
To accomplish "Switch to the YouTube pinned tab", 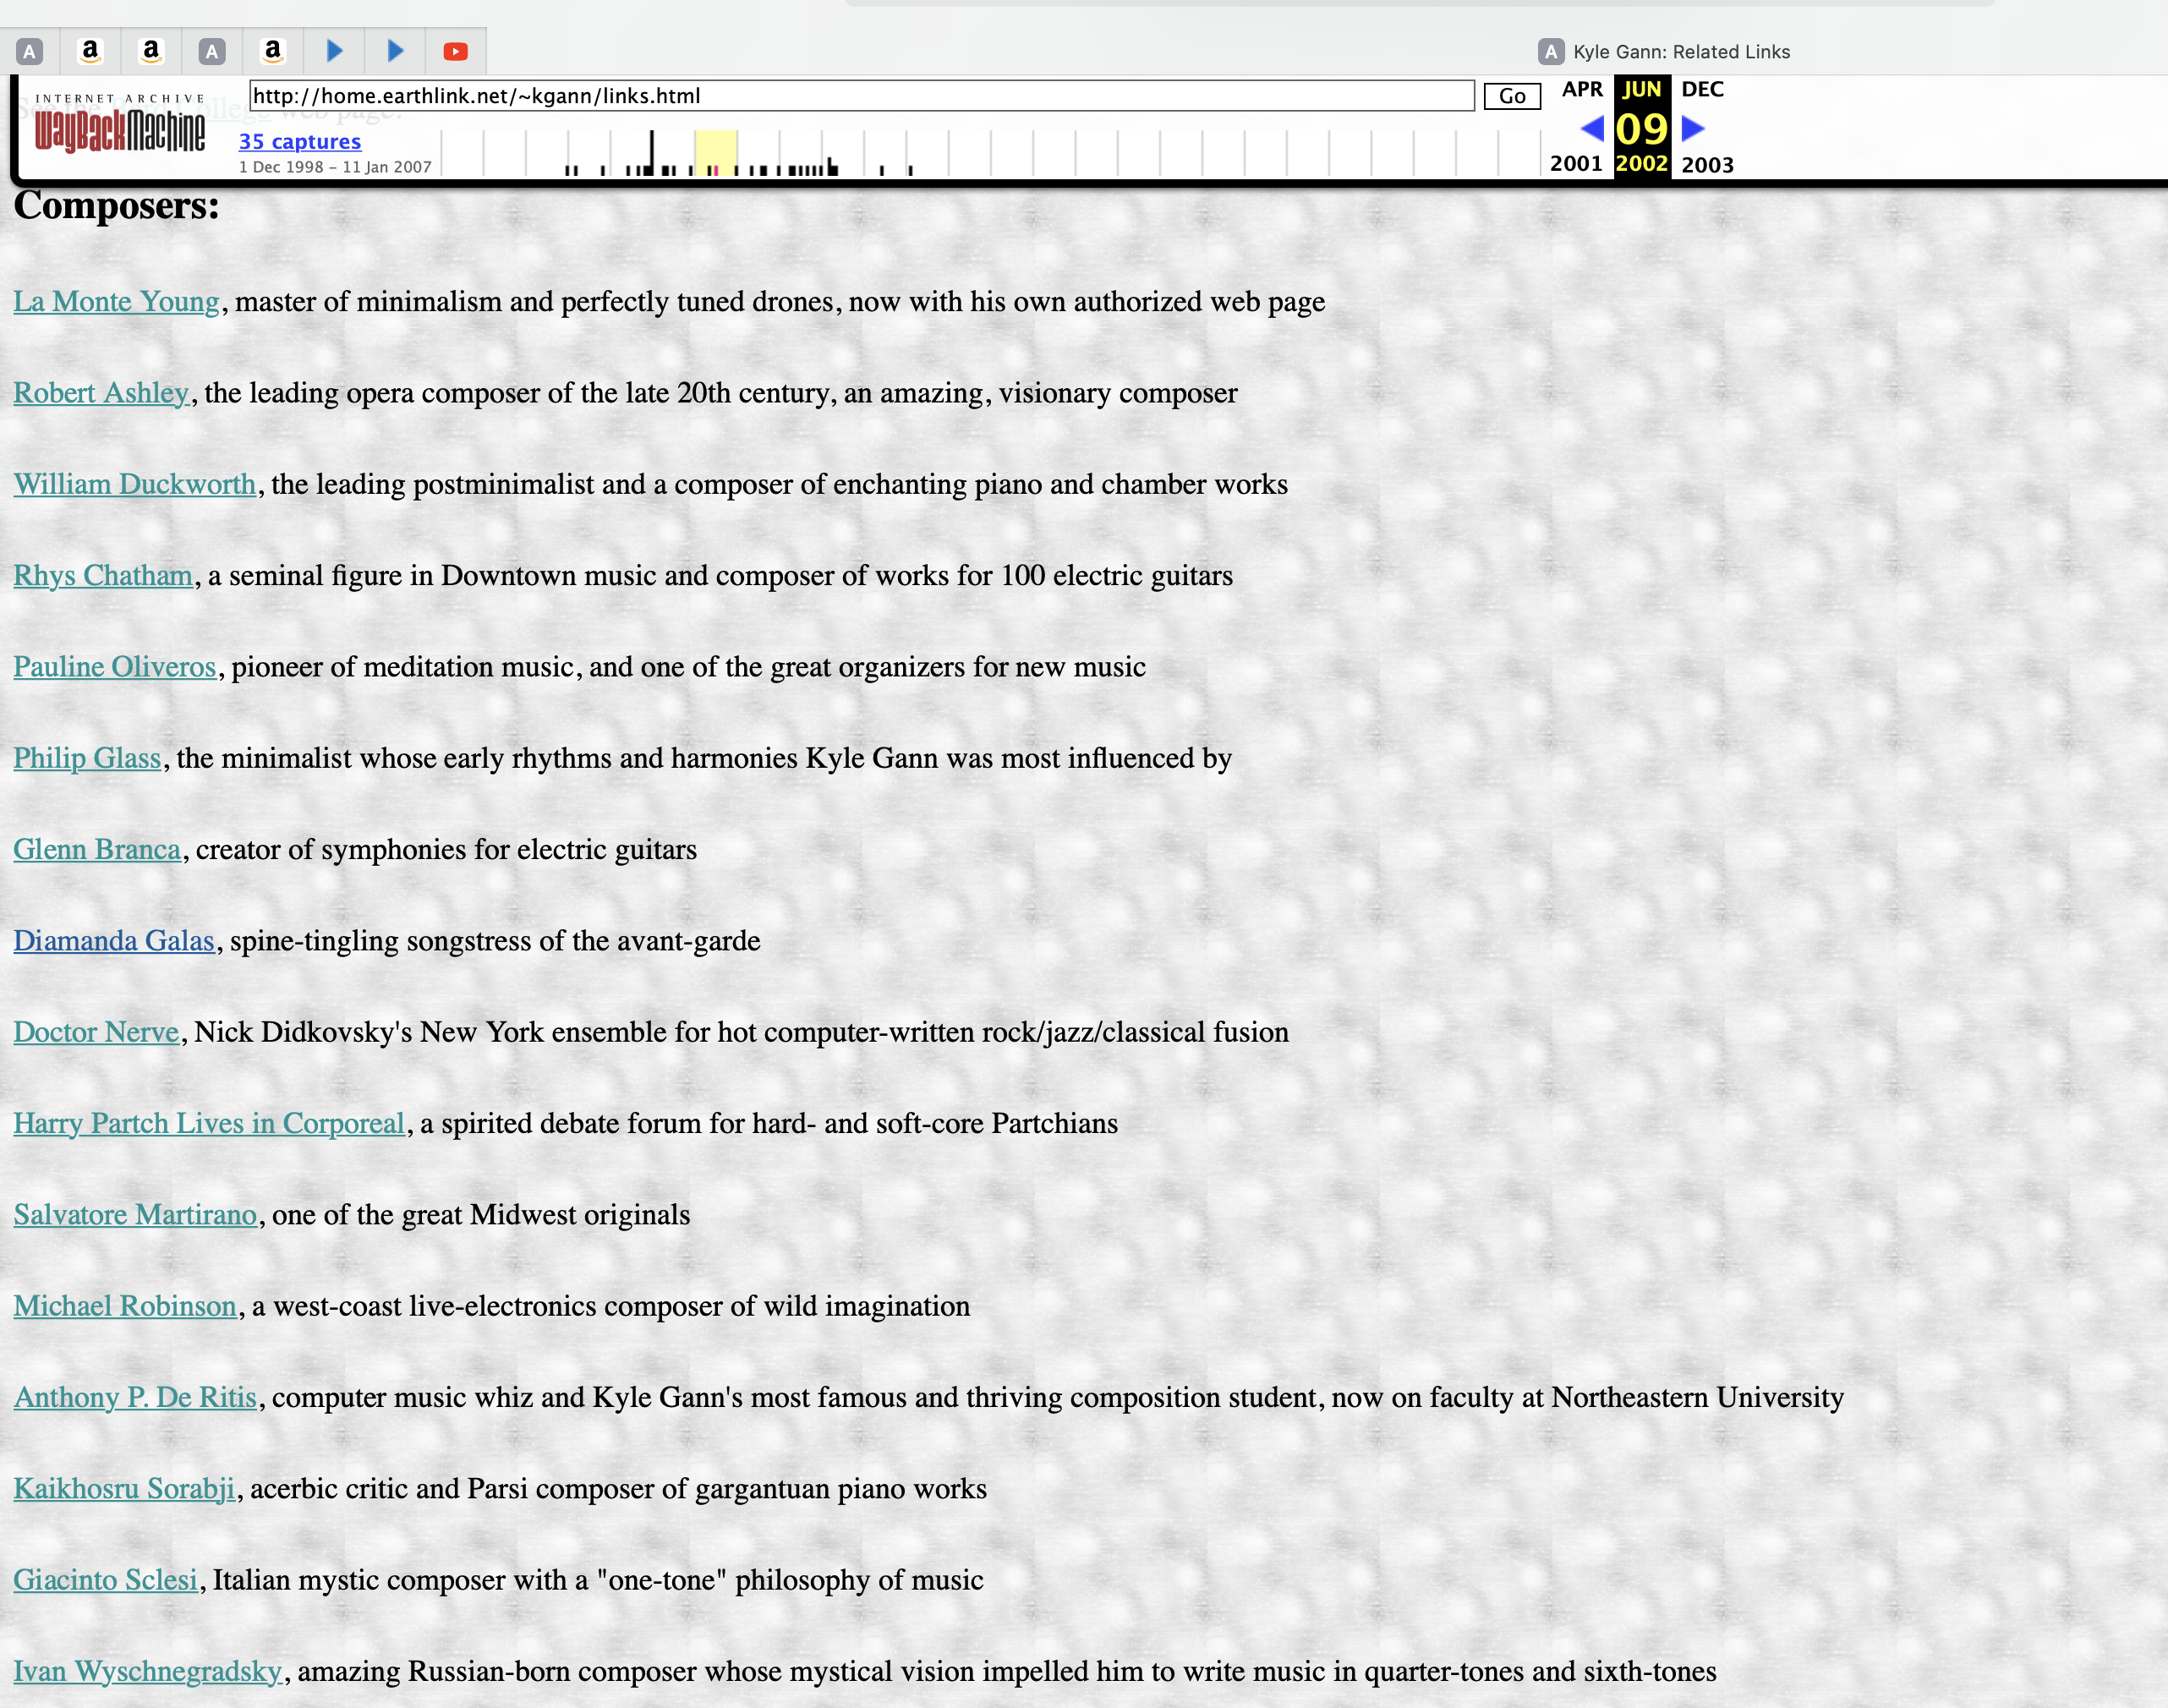I will 455,51.
